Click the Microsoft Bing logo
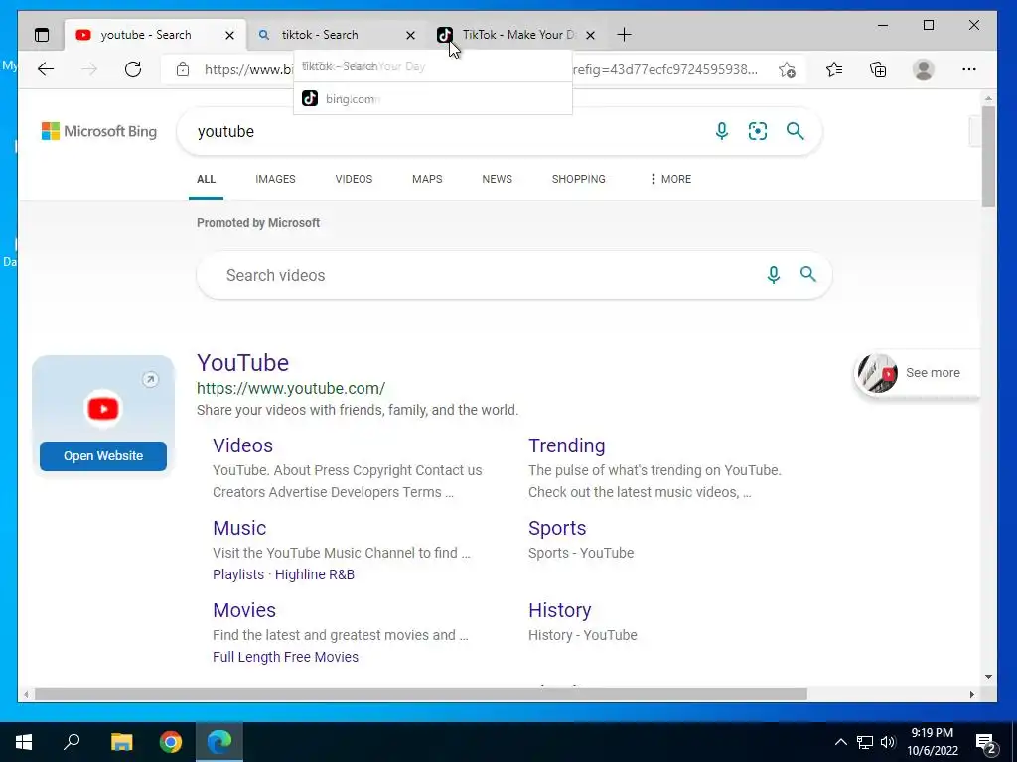 coord(99,131)
